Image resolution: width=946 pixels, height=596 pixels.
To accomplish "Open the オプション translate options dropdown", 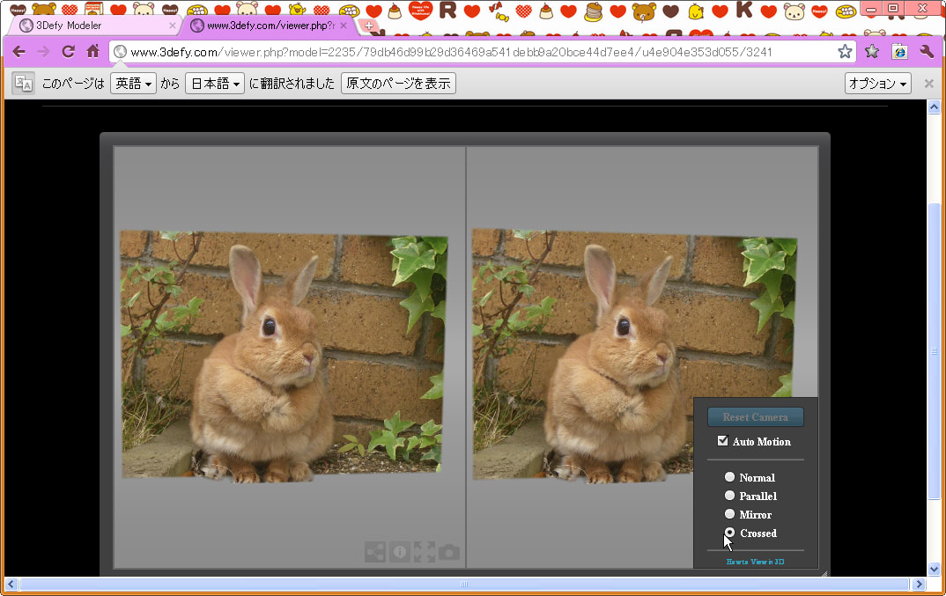I will click(x=877, y=84).
